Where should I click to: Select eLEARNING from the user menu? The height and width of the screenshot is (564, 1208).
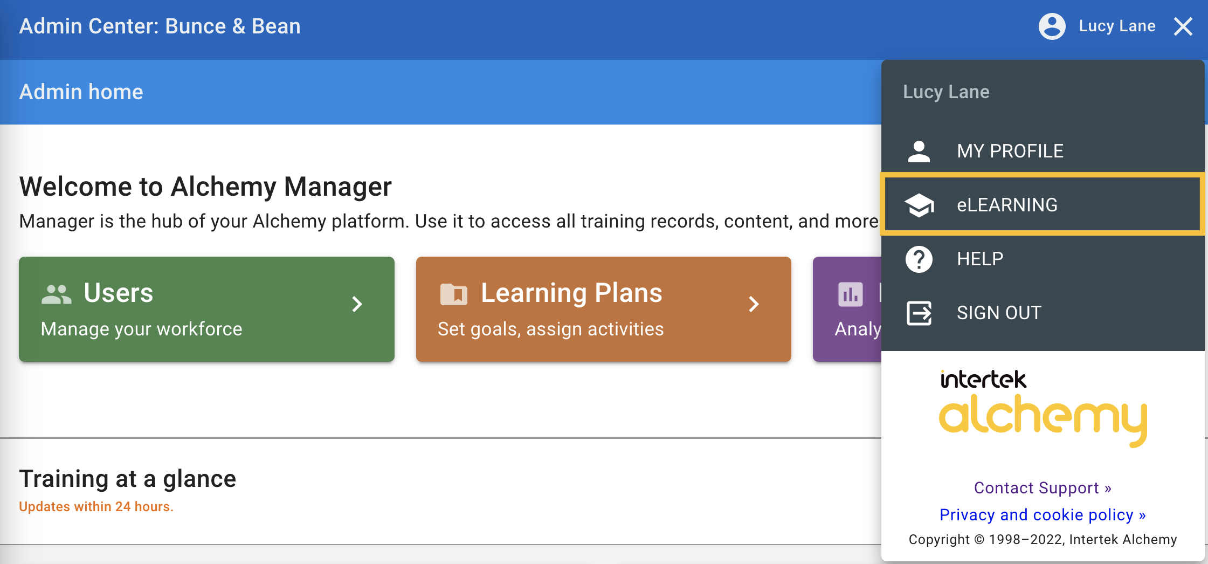1007,205
